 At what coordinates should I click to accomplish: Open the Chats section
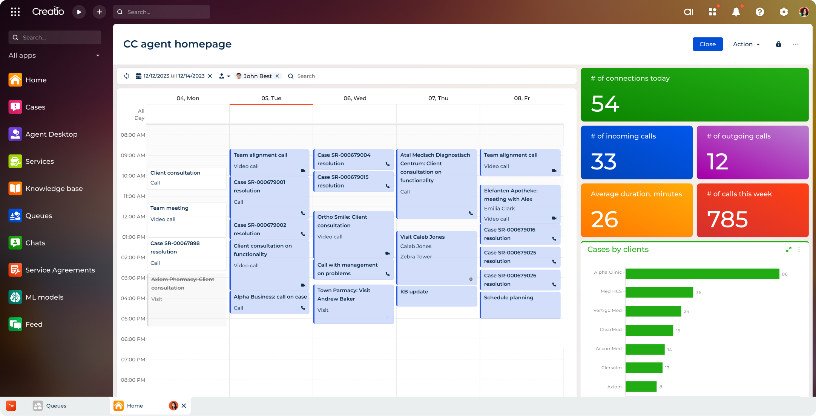(x=35, y=242)
